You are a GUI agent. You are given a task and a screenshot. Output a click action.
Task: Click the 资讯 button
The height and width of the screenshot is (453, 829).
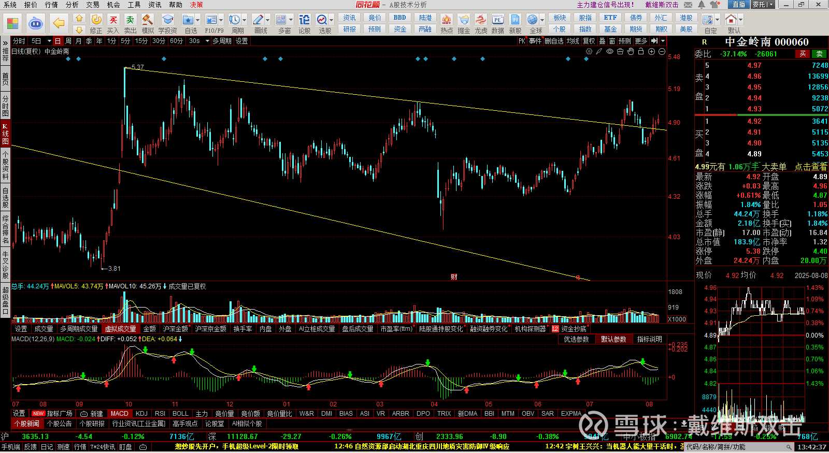[349, 18]
